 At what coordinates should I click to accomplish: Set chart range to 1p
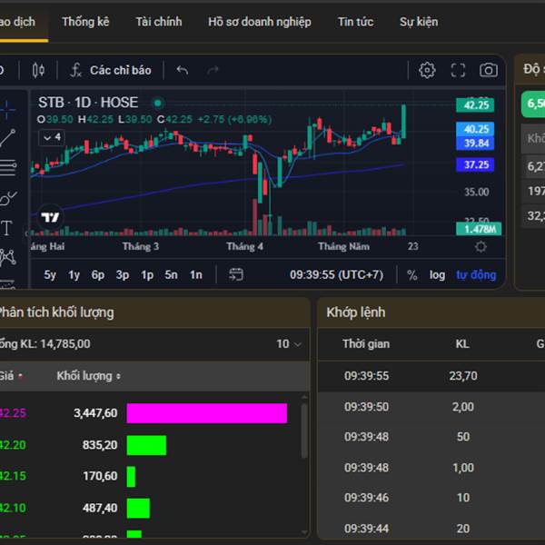(146, 275)
